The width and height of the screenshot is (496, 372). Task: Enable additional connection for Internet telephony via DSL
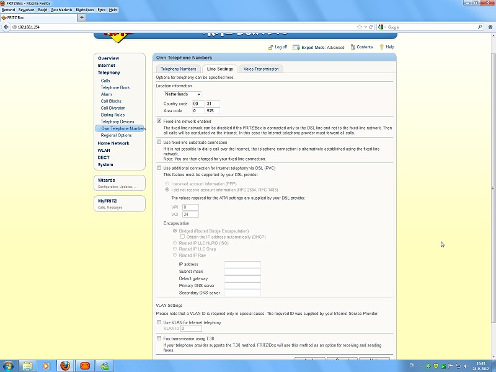(x=159, y=168)
